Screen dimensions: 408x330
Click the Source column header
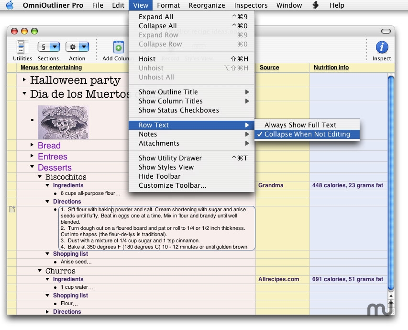269,68
